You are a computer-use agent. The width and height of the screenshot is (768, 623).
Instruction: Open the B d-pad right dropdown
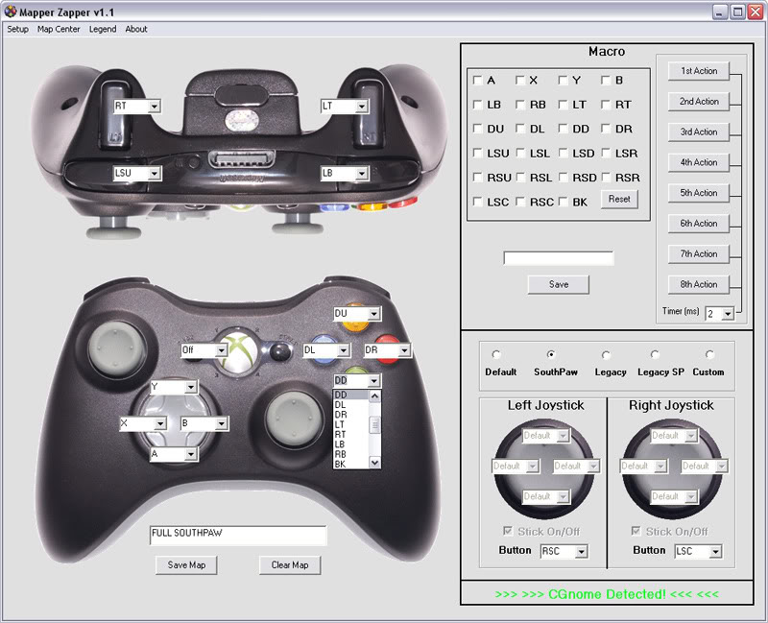[222, 423]
